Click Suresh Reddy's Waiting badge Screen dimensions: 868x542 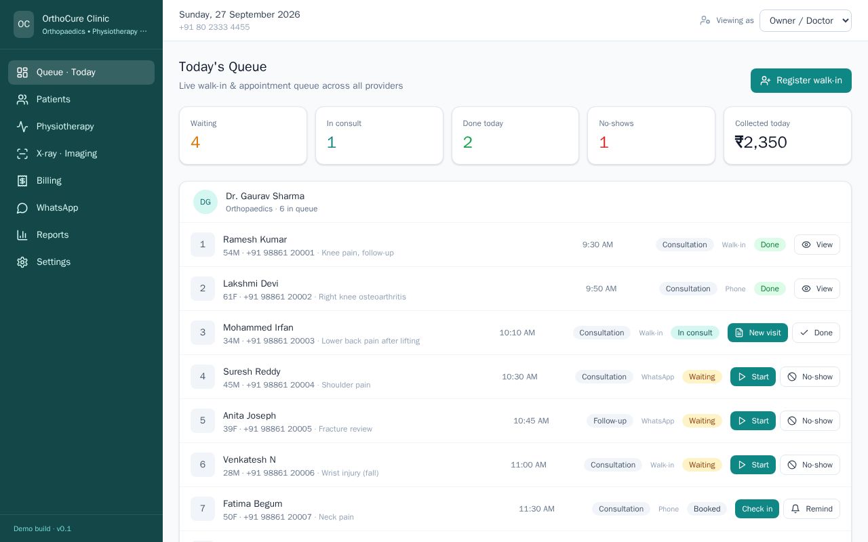(x=702, y=377)
